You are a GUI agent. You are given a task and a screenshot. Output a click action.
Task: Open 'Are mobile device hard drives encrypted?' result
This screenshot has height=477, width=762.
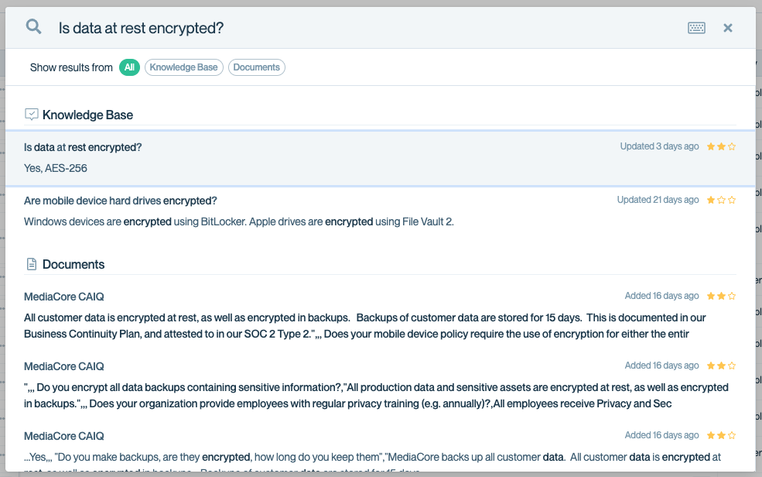[120, 201]
